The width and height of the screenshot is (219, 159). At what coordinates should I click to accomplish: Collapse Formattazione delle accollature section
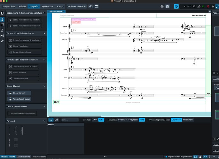pos(44,33)
